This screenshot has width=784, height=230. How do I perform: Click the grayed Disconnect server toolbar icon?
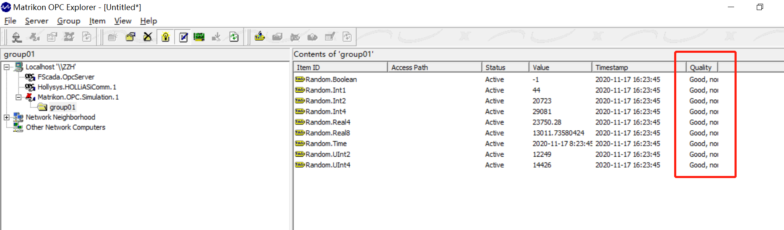pyautogui.click(x=34, y=37)
